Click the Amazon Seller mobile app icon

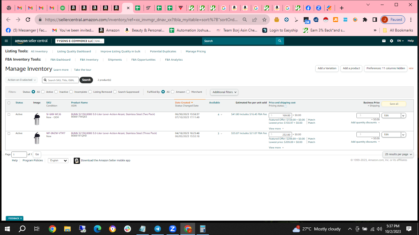(x=77, y=161)
